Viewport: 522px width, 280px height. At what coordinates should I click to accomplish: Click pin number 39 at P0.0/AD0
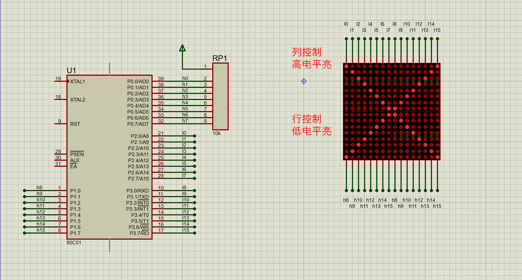click(161, 79)
